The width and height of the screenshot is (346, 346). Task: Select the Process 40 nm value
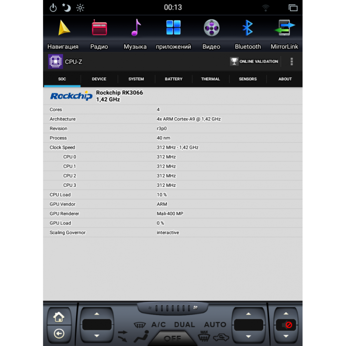point(164,138)
